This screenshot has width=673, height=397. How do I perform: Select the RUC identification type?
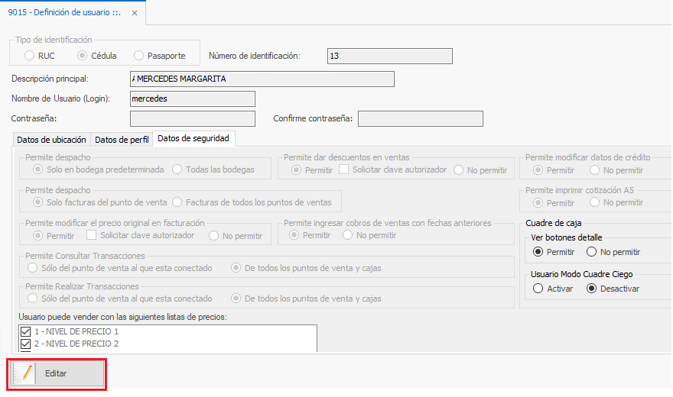click(x=29, y=56)
